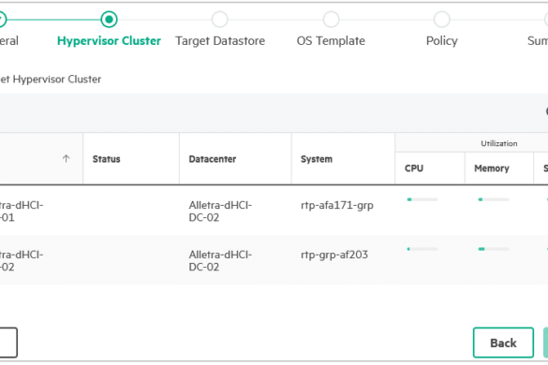Select system rtp-grp-af203

coord(334,255)
